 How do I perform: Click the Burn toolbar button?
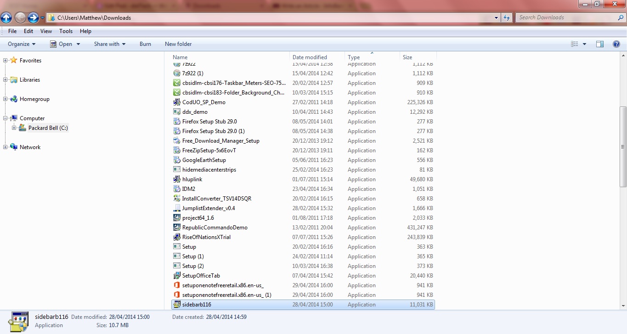(145, 44)
